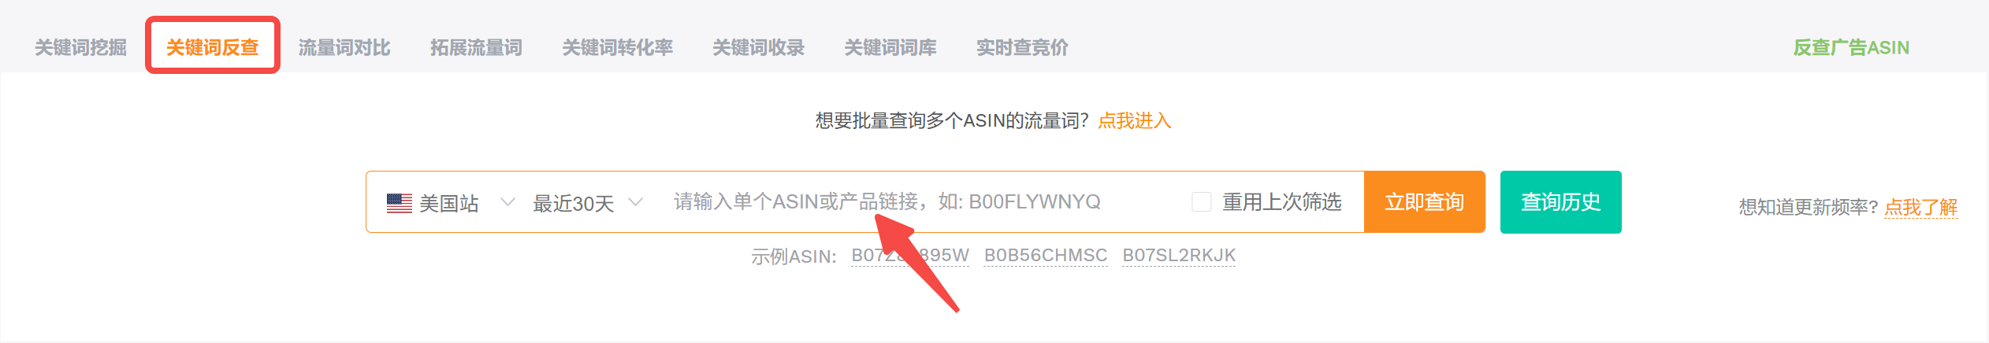Open the 最近30天 time range dropdown

[x=588, y=203]
